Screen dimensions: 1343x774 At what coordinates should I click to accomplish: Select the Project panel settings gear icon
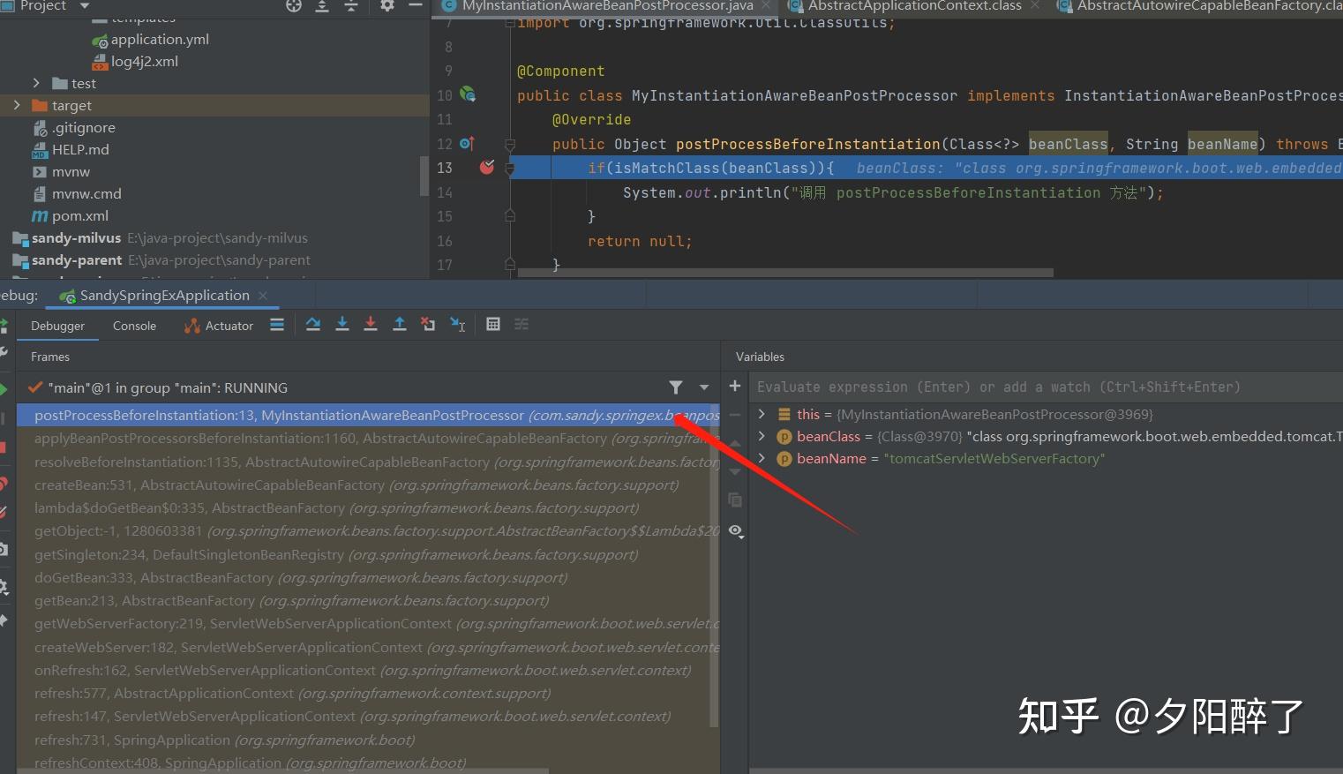386,7
